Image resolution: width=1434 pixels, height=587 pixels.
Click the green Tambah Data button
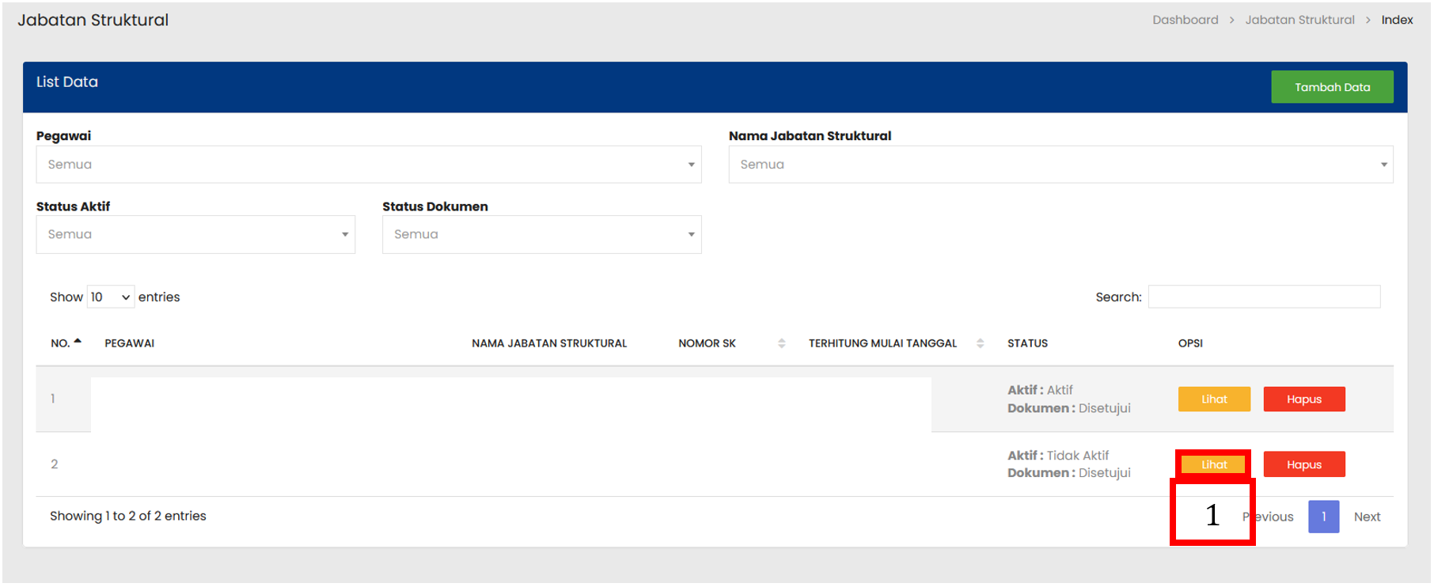(x=1331, y=87)
